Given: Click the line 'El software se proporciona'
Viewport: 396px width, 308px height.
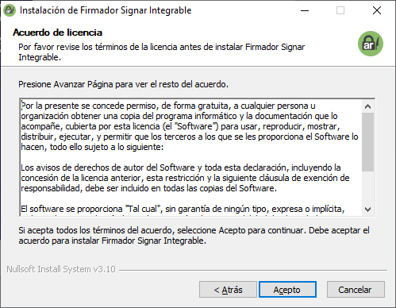Looking at the screenshot, I should click(183, 209).
